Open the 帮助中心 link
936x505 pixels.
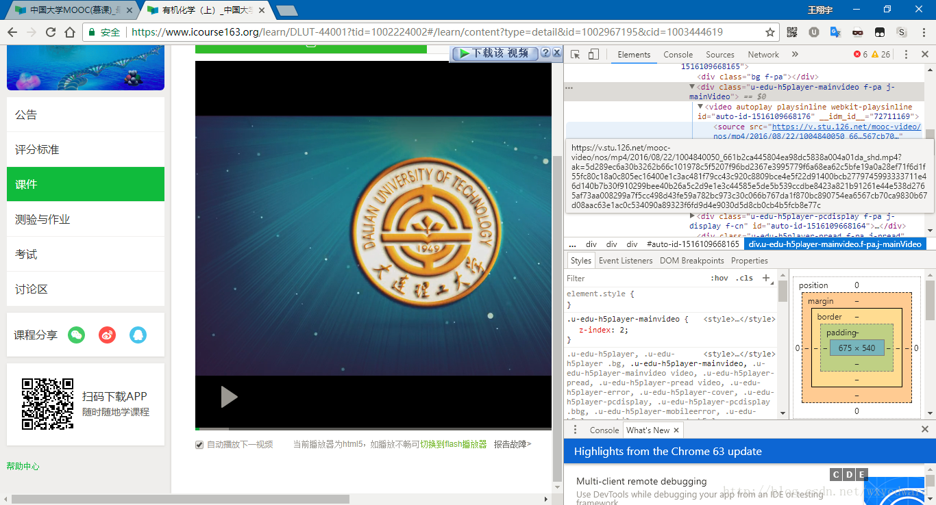point(23,466)
